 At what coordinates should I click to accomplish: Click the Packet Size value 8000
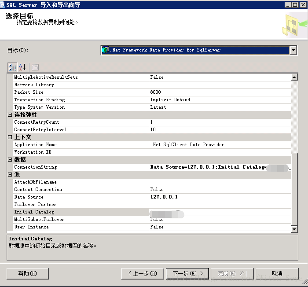[x=220, y=92]
